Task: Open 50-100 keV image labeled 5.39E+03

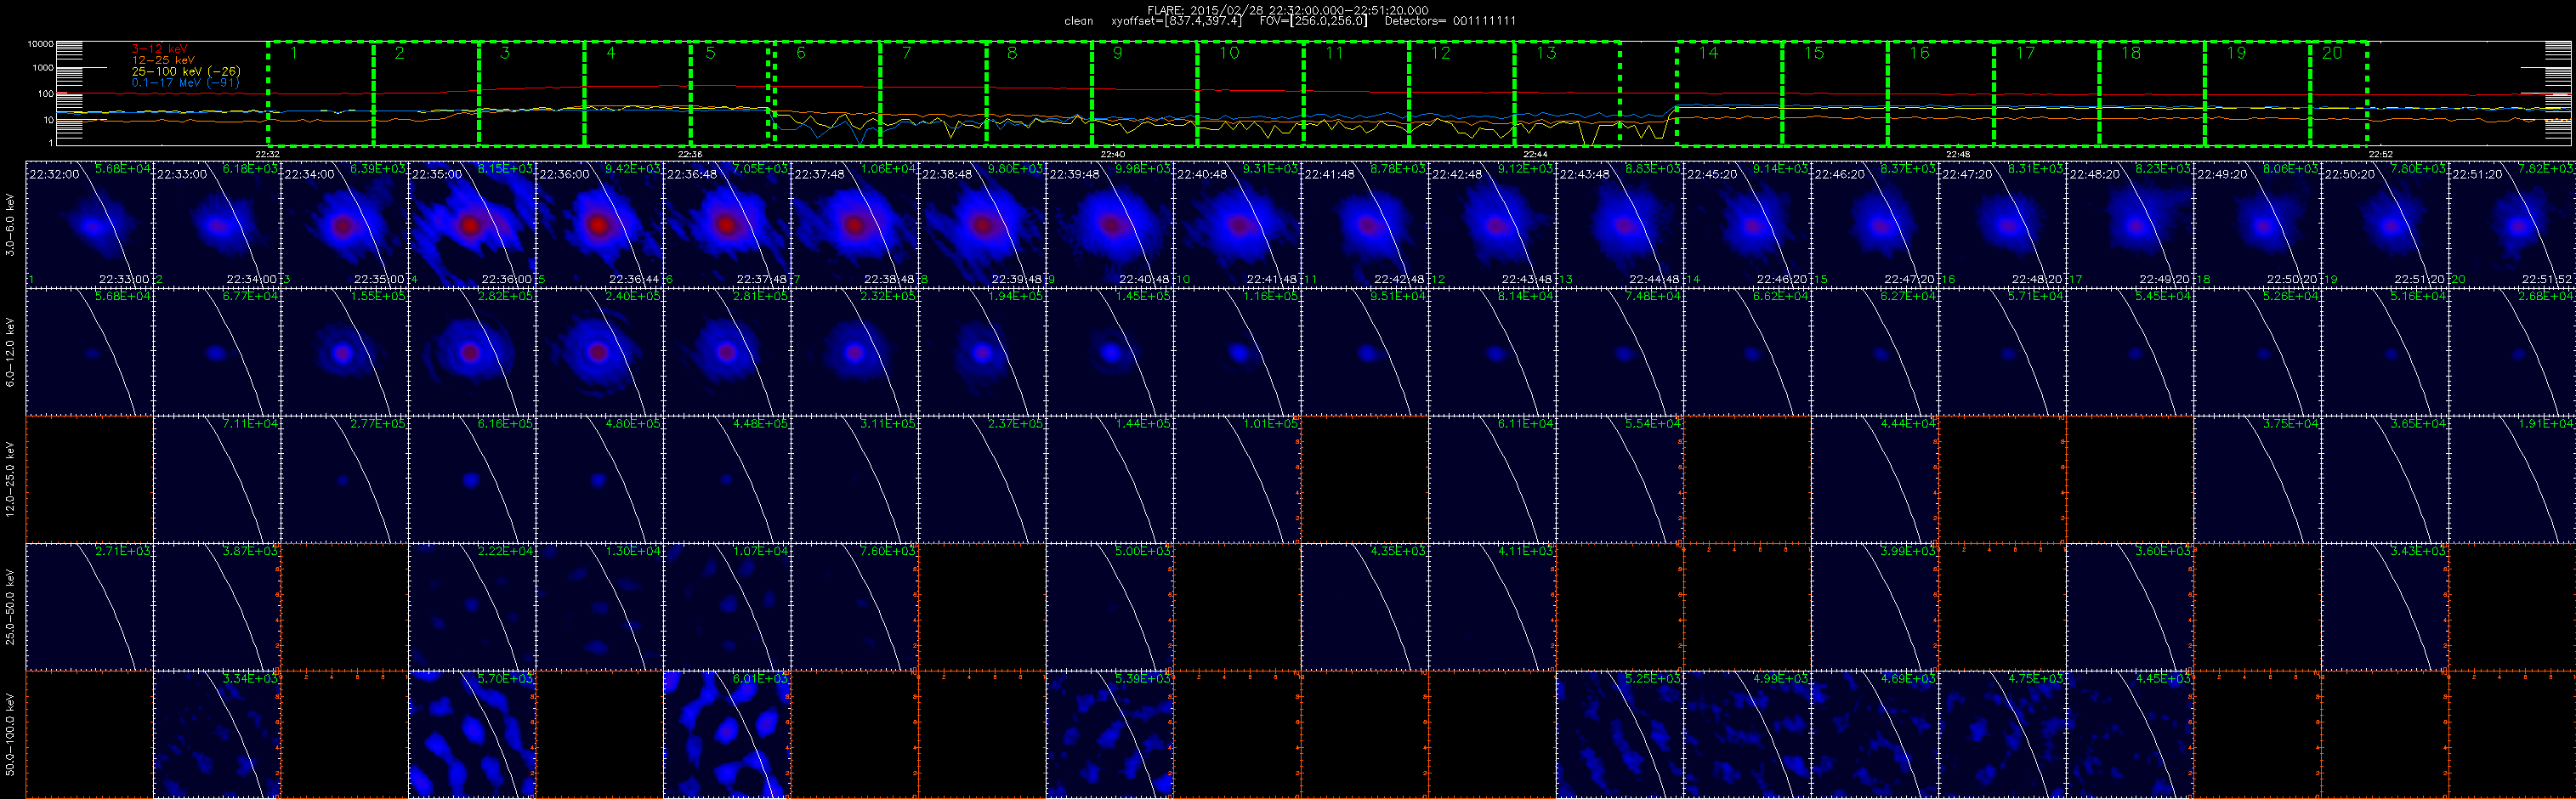Action: pos(1110,734)
